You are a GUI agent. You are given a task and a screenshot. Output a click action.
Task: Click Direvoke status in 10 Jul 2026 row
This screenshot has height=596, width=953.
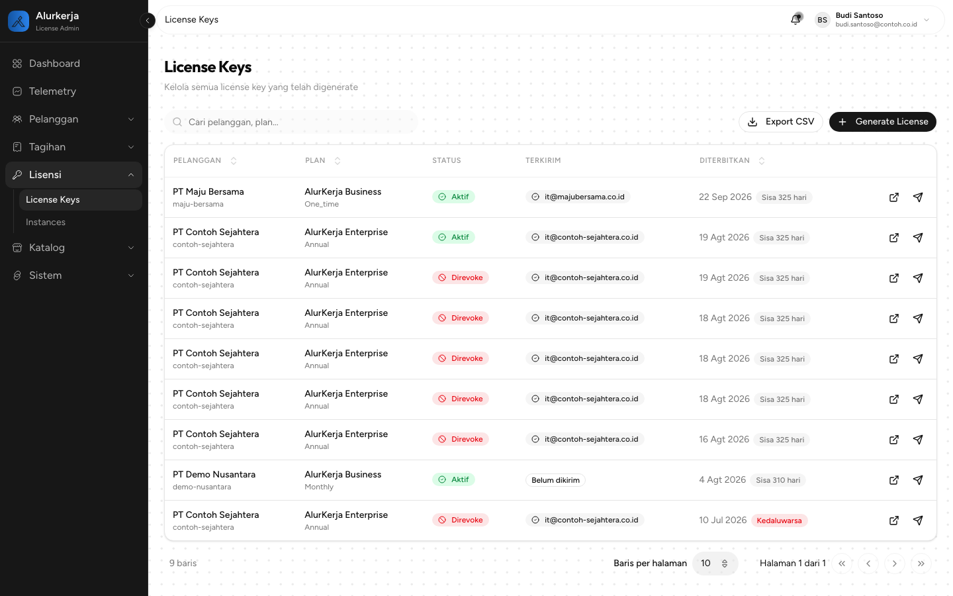point(461,520)
